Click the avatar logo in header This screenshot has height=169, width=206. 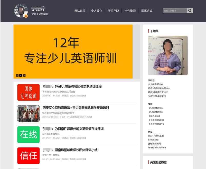[x=21, y=11]
